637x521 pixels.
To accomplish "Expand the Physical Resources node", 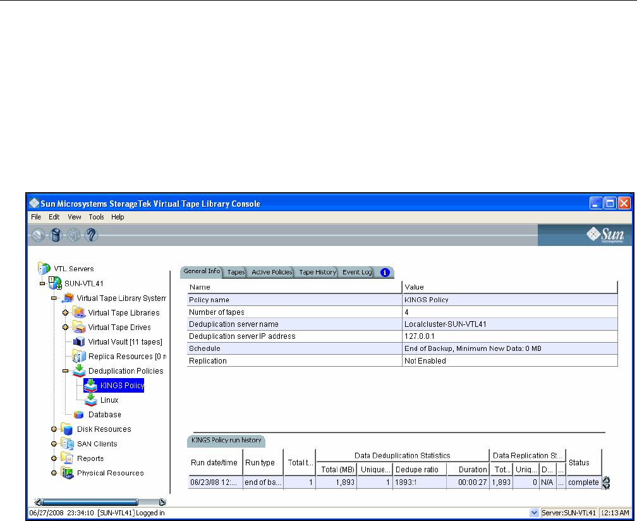I will (x=54, y=473).
